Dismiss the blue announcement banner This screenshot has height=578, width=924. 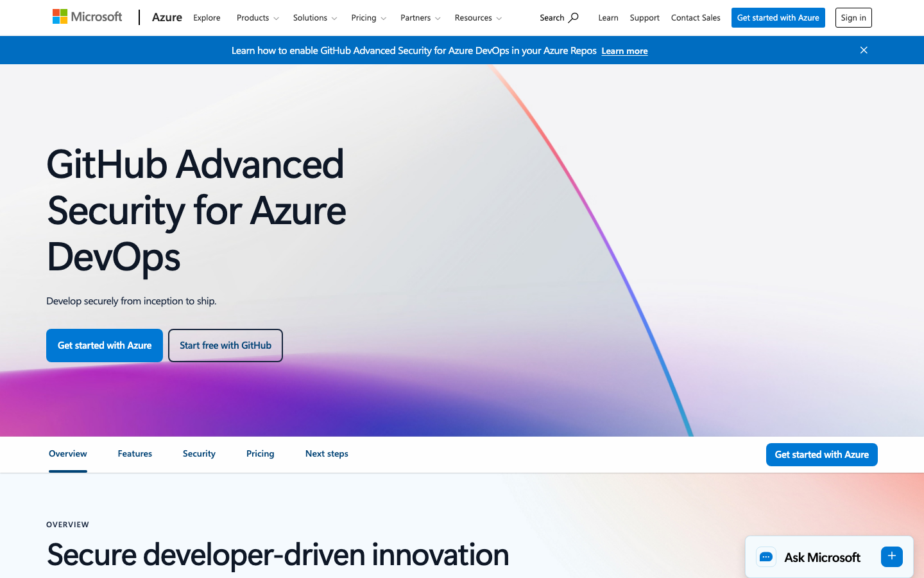click(864, 50)
